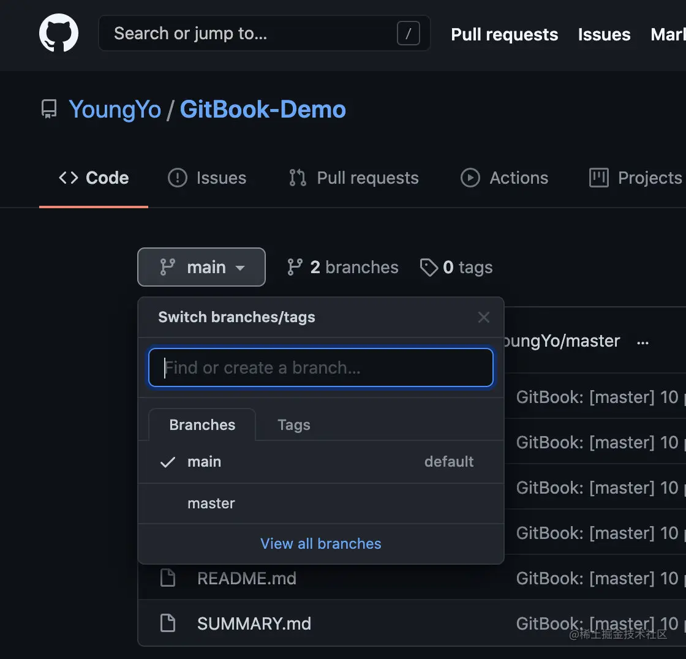Image resolution: width=686 pixels, height=659 pixels.
Task: Click the Find or create a branch field
Action: pyautogui.click(x=321, y=367)
